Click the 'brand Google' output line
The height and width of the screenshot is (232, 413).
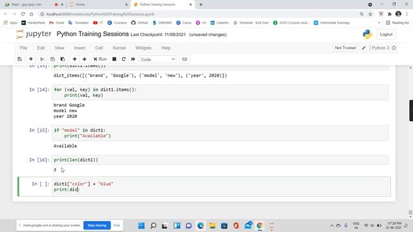point(69,105)
